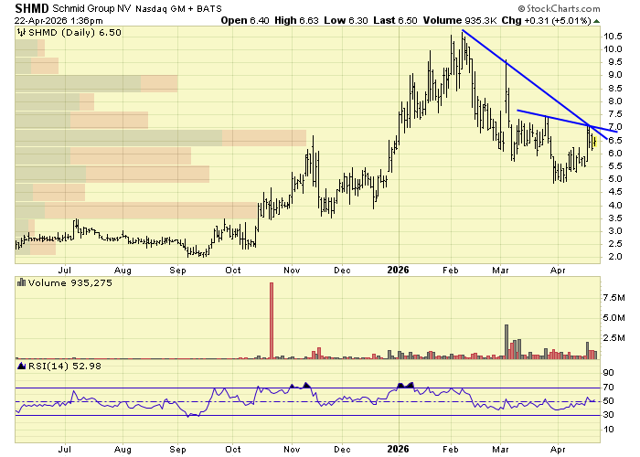Image resolution: width=640 pixels, height=457 pixels.
Task: Click the 90 RSI axis label
Action: tap(609, 373)
